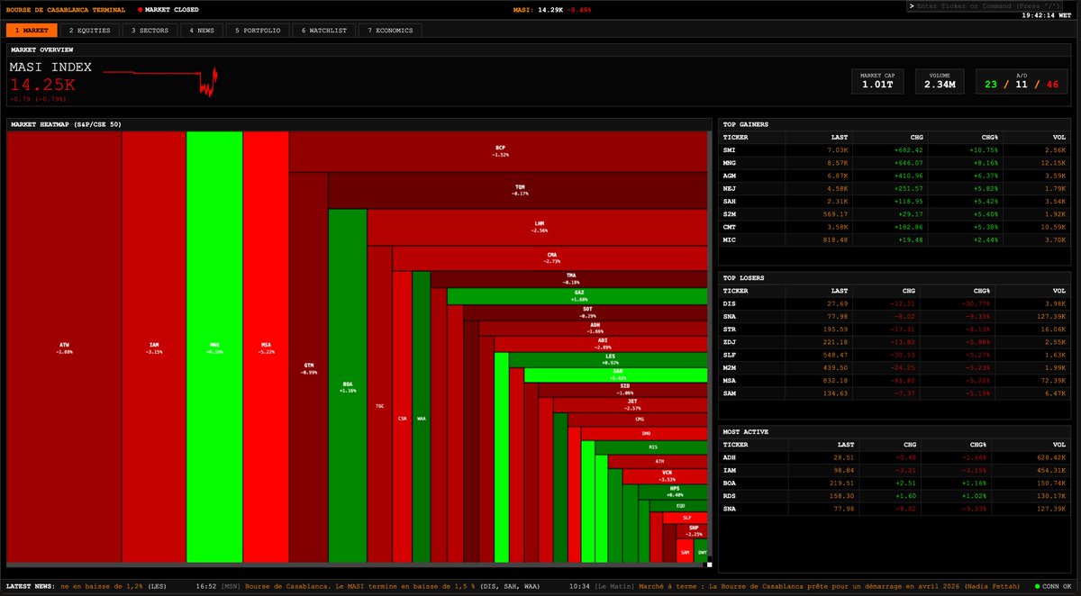Select the CMA heatmap tile

pyautogui.click(x=551, y=257)
